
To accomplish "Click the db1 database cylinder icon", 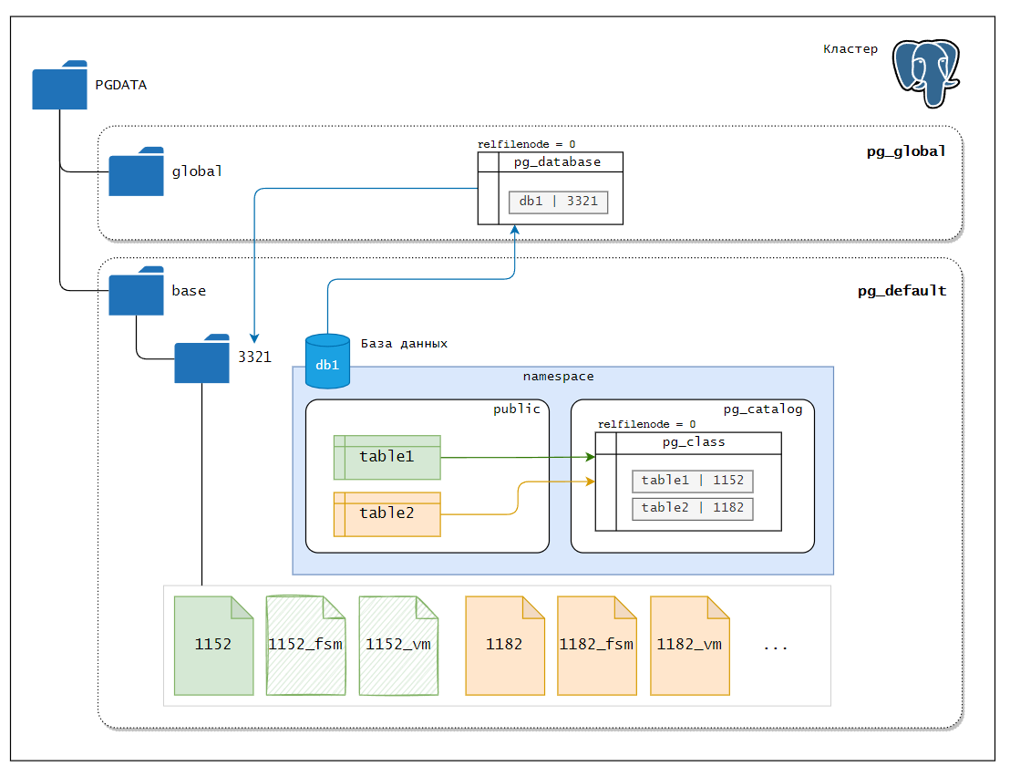I will [327, 361].
